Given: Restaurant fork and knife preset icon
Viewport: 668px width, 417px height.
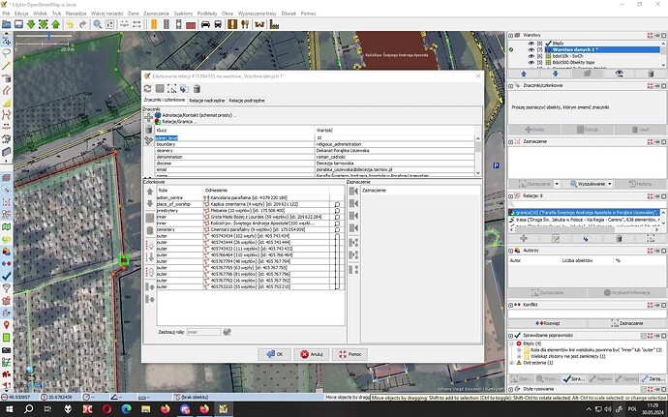Looking at the screenshot, I should pos(245,24).
